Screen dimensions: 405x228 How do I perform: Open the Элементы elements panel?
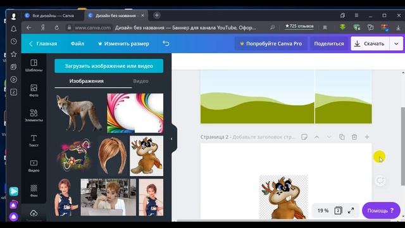click(34, 115)
